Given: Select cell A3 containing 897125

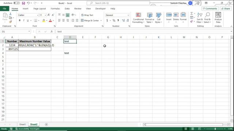Looking at the screenshot, I should (12, 49).
